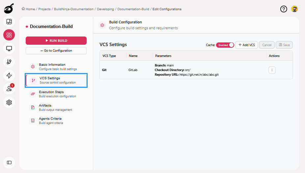Open the dashboard layout icon in sidebar
305x173 pixels.
tap(9, 22)
